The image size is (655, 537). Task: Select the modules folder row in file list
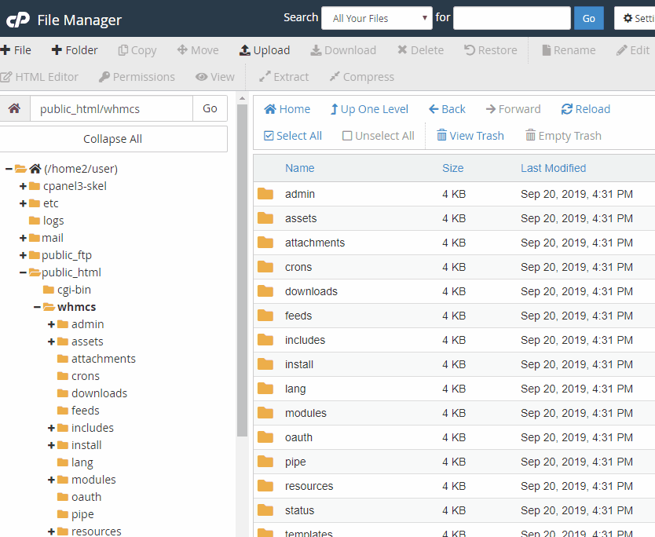pyautogui.click(x=454, y=413)
